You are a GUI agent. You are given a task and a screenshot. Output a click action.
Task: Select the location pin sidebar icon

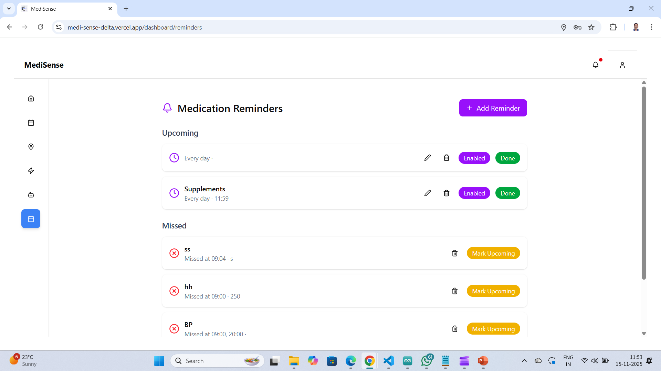(x=31, y=147)
